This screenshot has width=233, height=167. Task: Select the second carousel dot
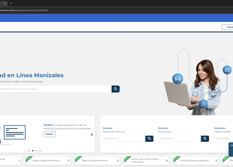(33, 151)
